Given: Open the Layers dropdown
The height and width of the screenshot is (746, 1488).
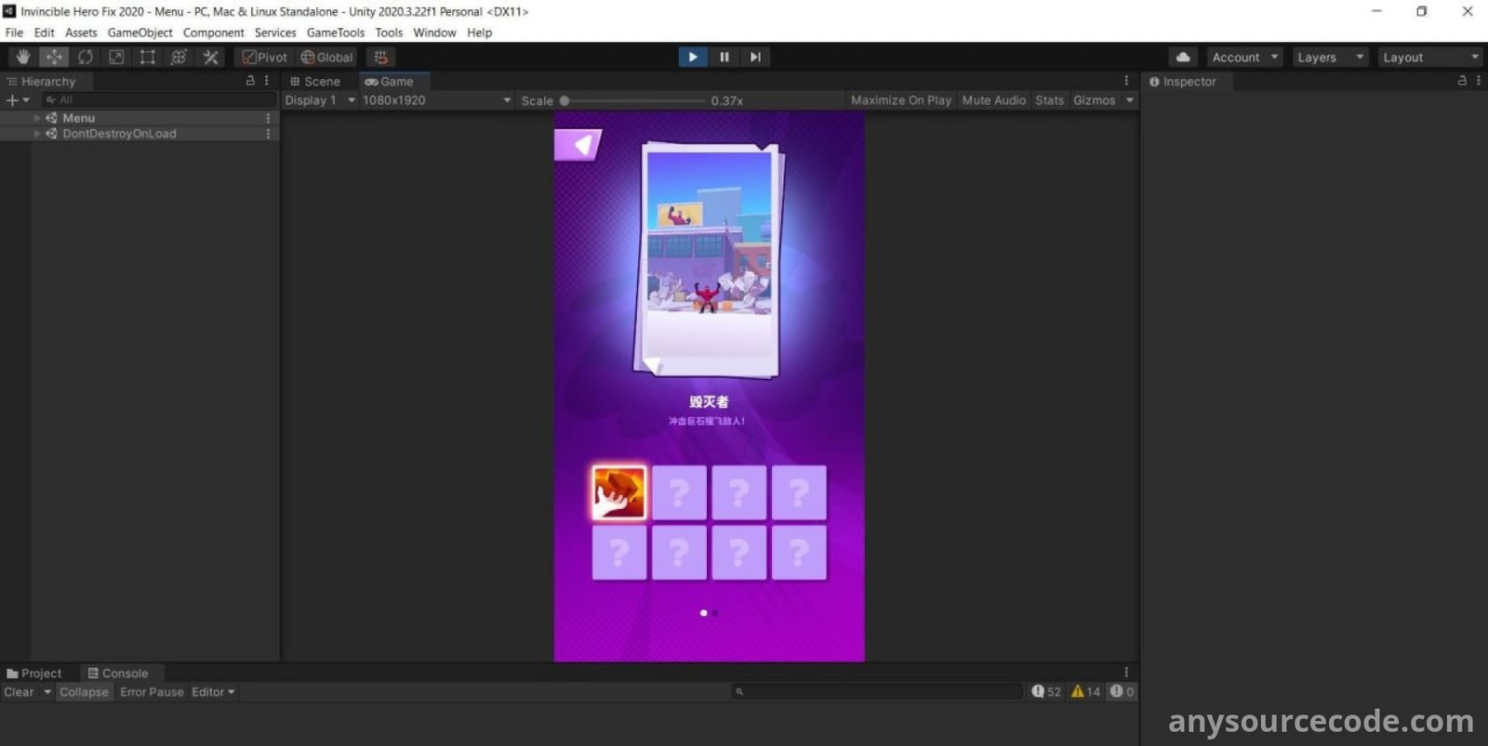Looking at the screenshot, I should (1330, 57).
